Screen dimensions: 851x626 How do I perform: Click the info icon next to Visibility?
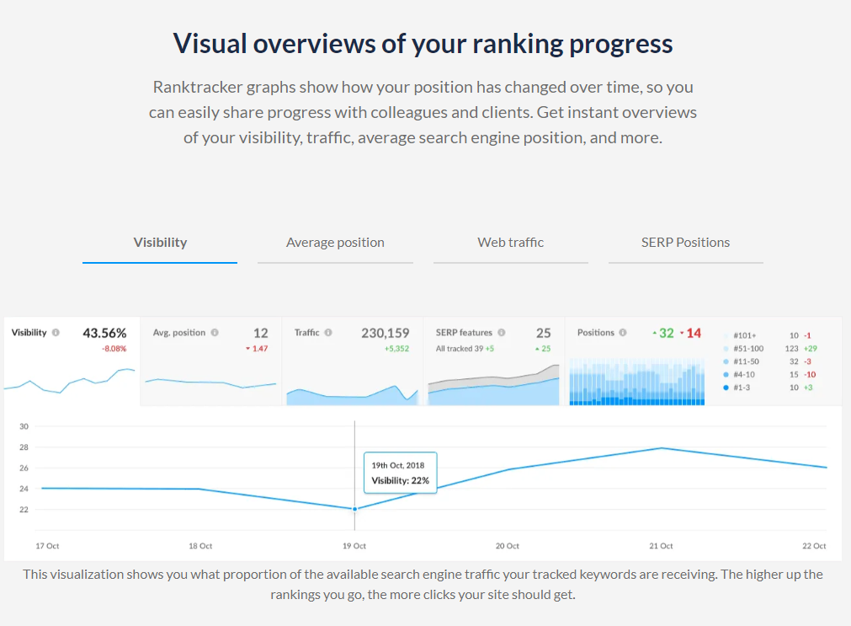[x=56, y=333]
